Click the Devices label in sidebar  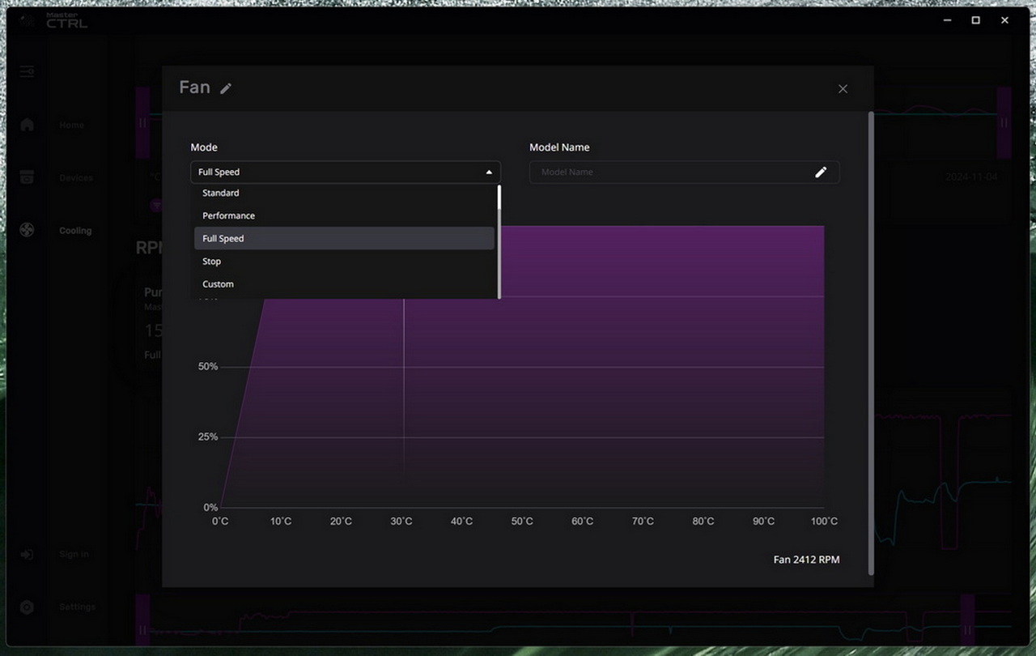pos(76,178)
